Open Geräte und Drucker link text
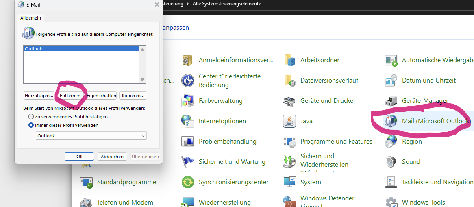The width and height of the screenshot is (474, 207). (x=328, y=101)
